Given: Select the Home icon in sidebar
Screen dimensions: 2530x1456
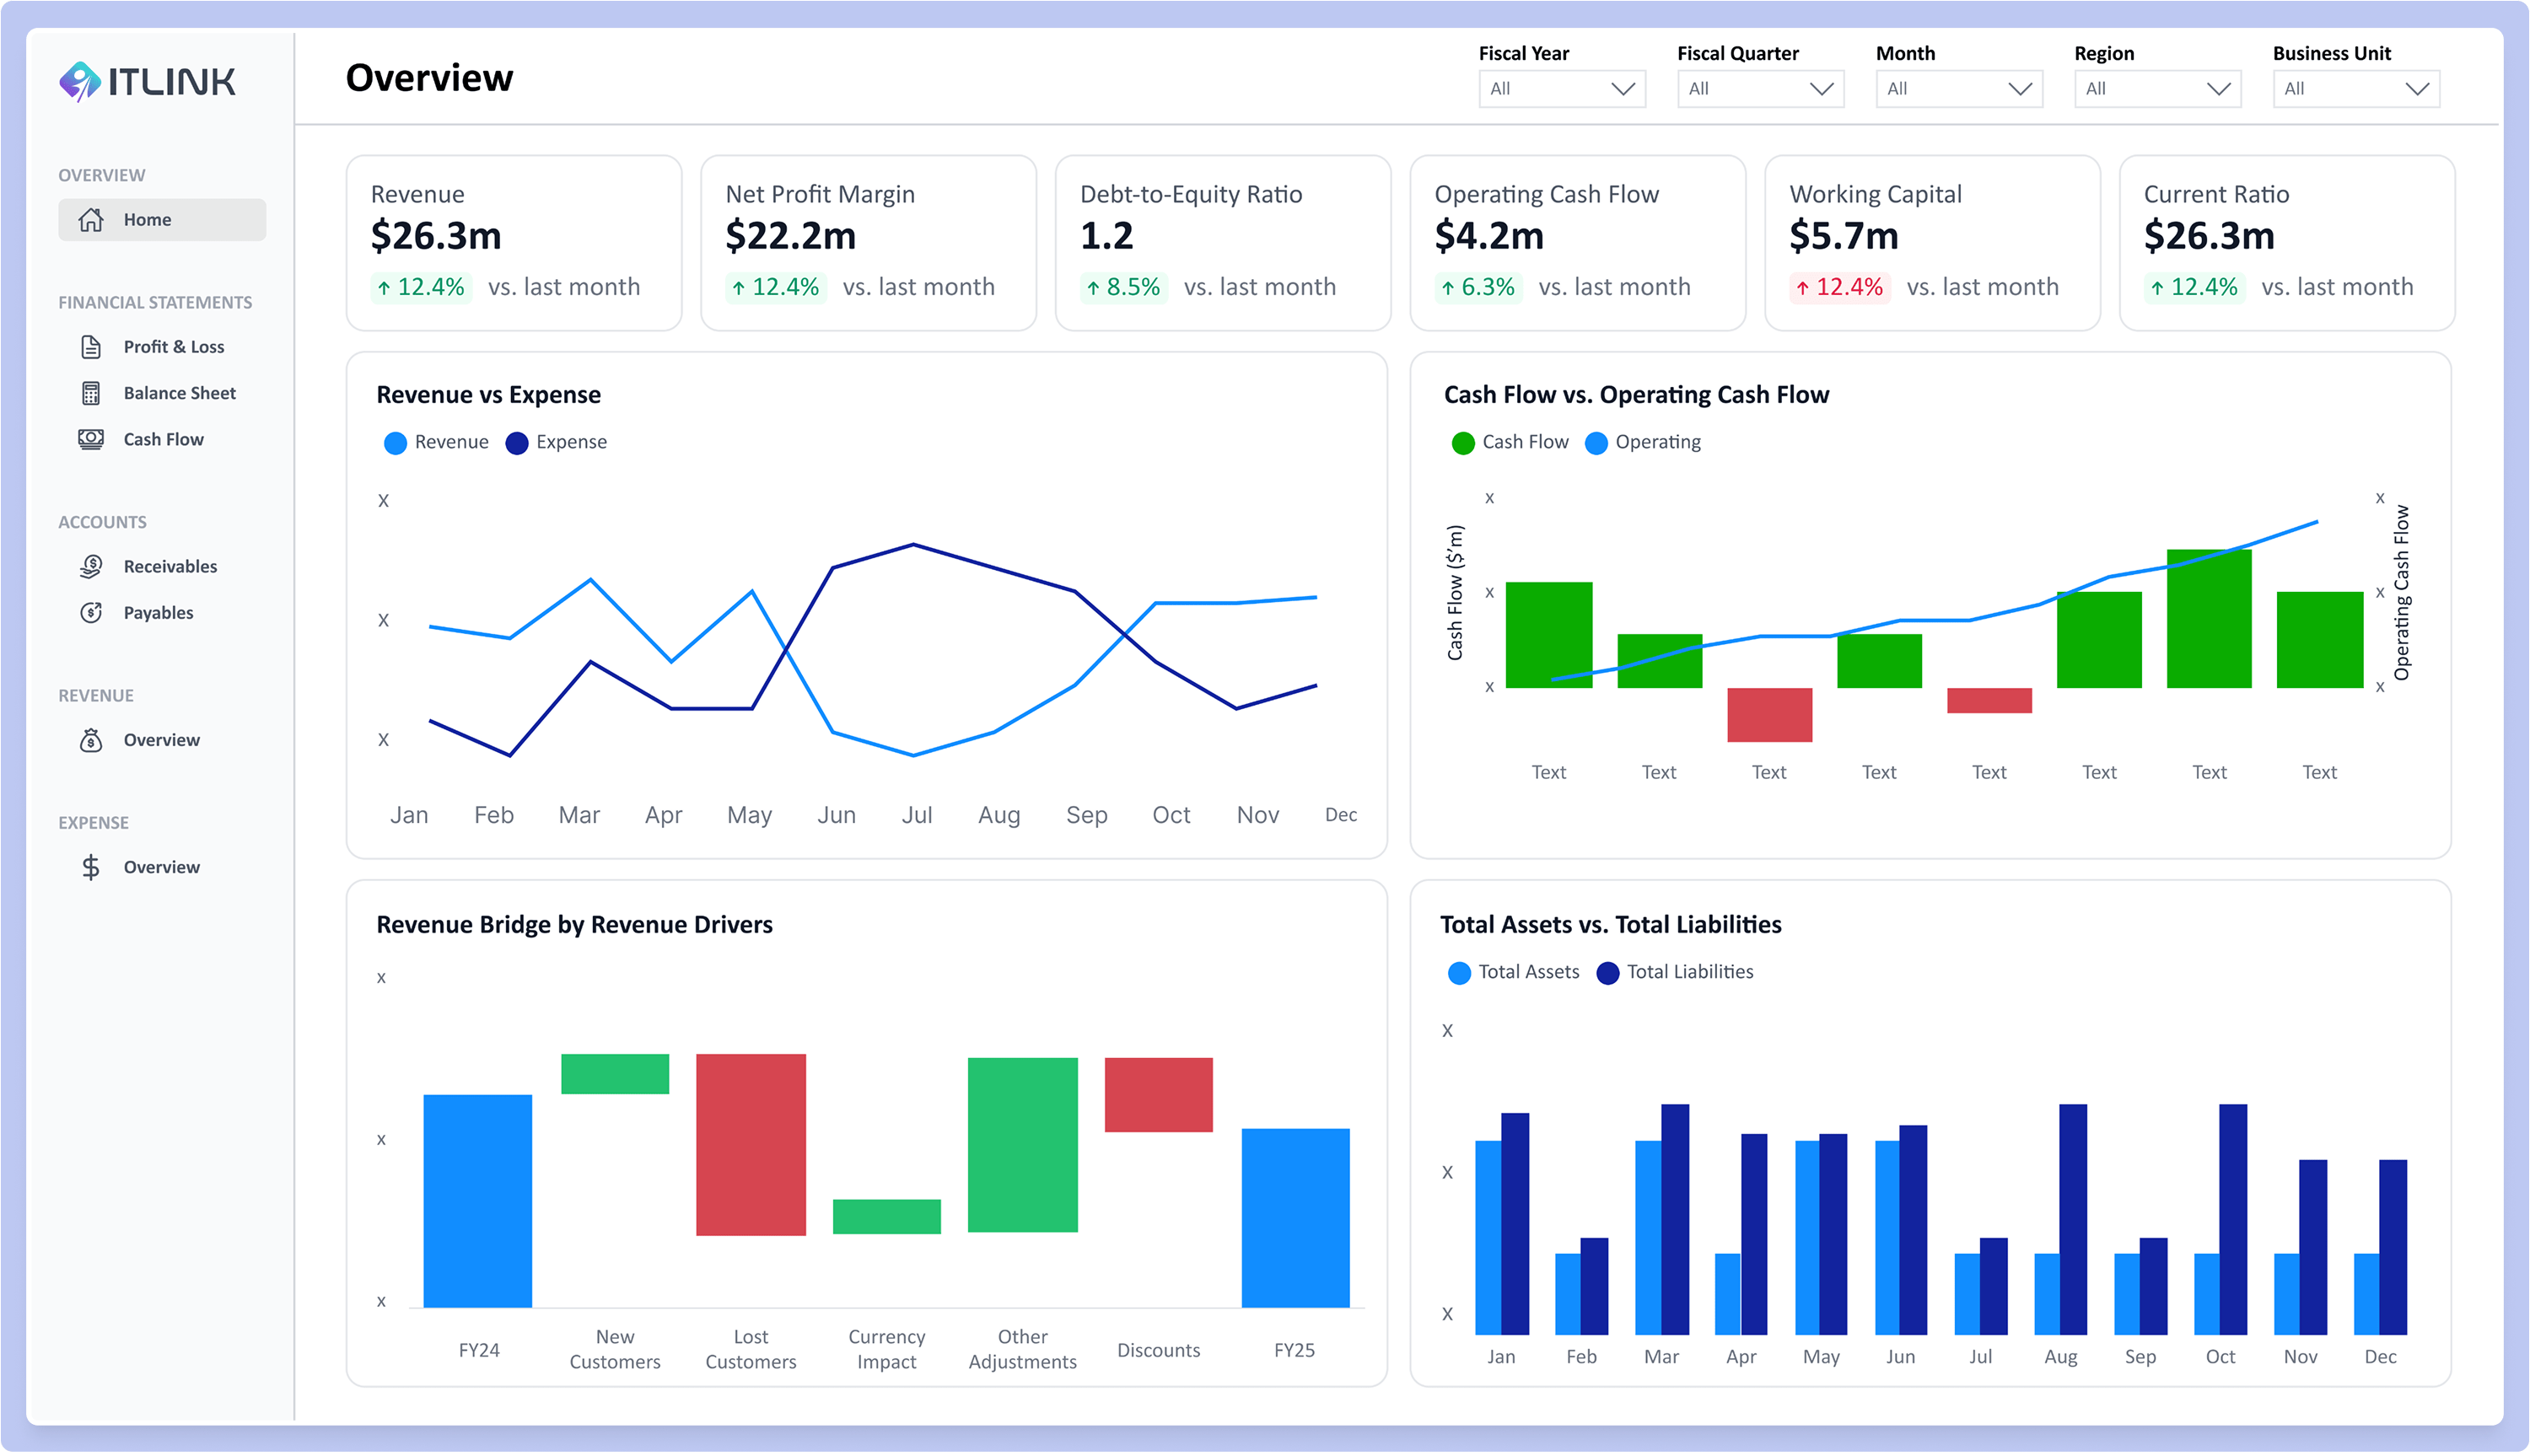Looking at the screenshot, I should [x=90, y=219].
